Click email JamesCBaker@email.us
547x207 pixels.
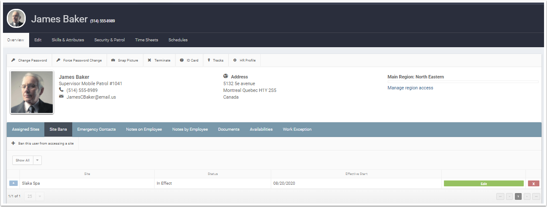91,97
